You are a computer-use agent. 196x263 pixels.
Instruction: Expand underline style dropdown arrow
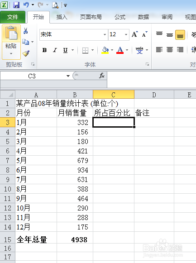(x=72, y=50)
